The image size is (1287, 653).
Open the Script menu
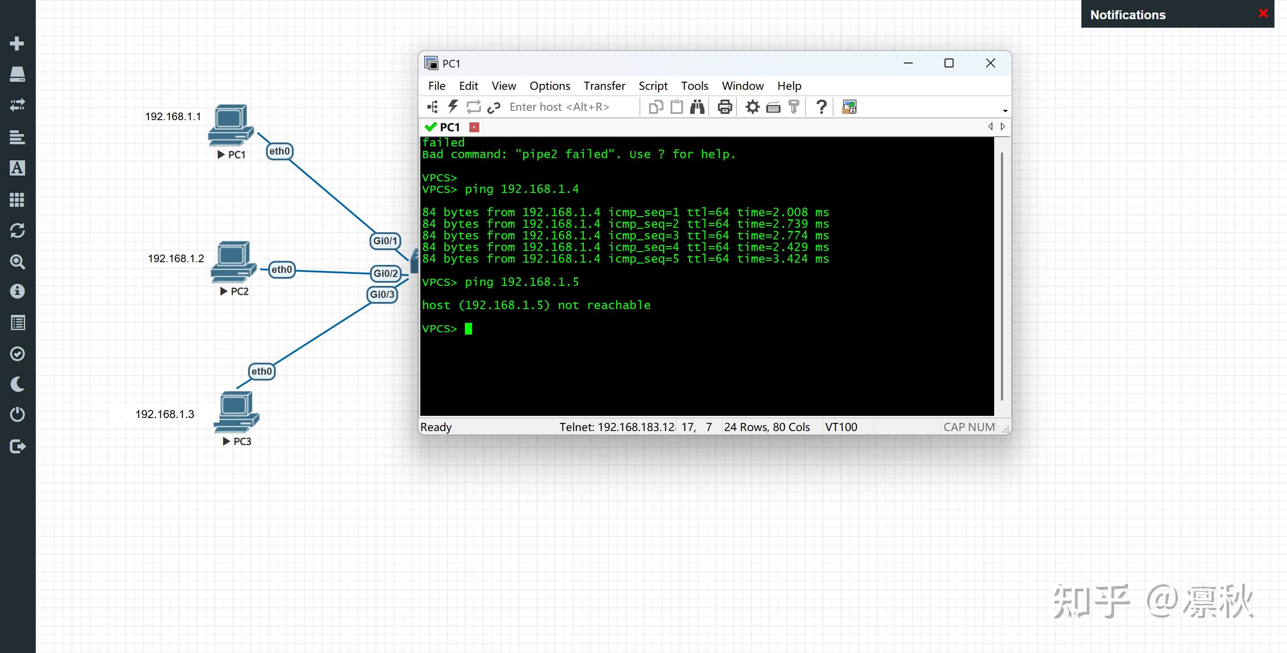(x=653, y=86)
